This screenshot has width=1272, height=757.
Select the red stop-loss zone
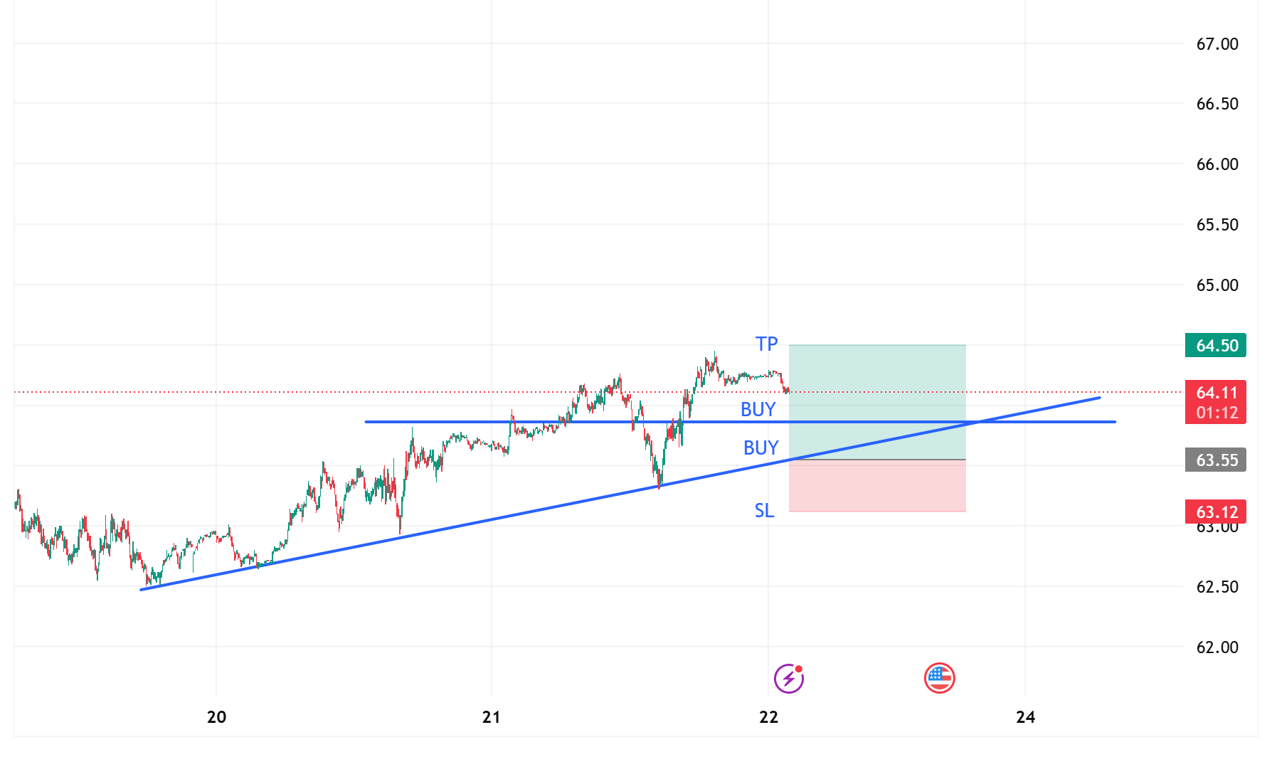tap(877, 486)
